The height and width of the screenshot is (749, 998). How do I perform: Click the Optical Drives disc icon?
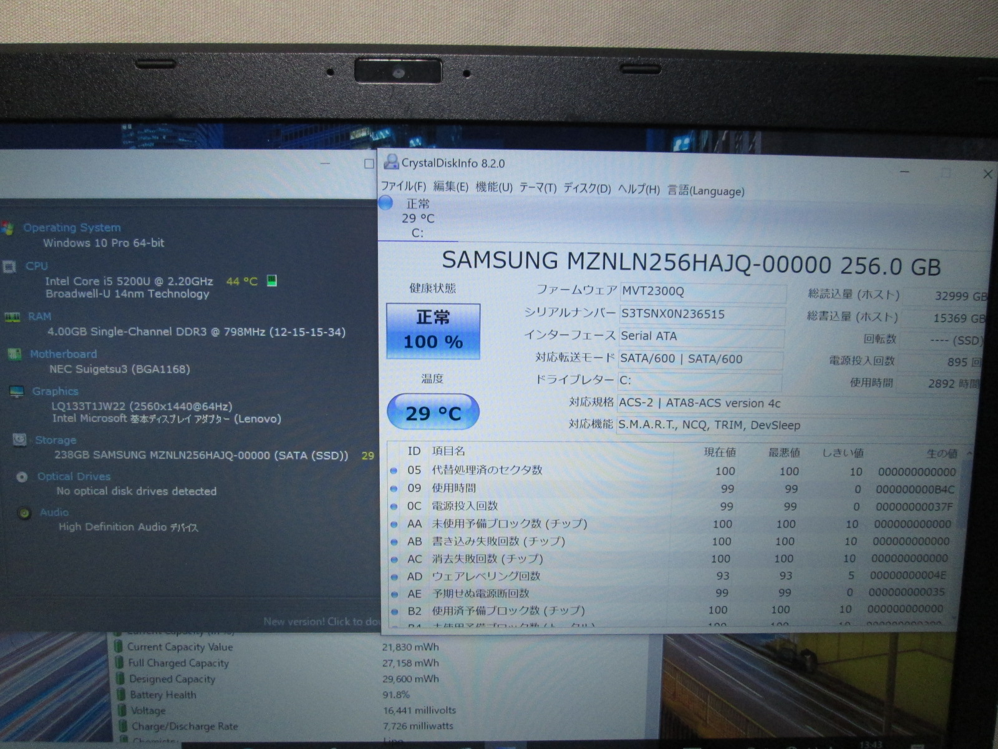pyautogui.click(x=22, y=477)
